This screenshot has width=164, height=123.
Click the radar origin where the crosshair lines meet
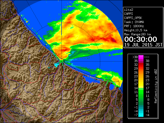point(61,61)
